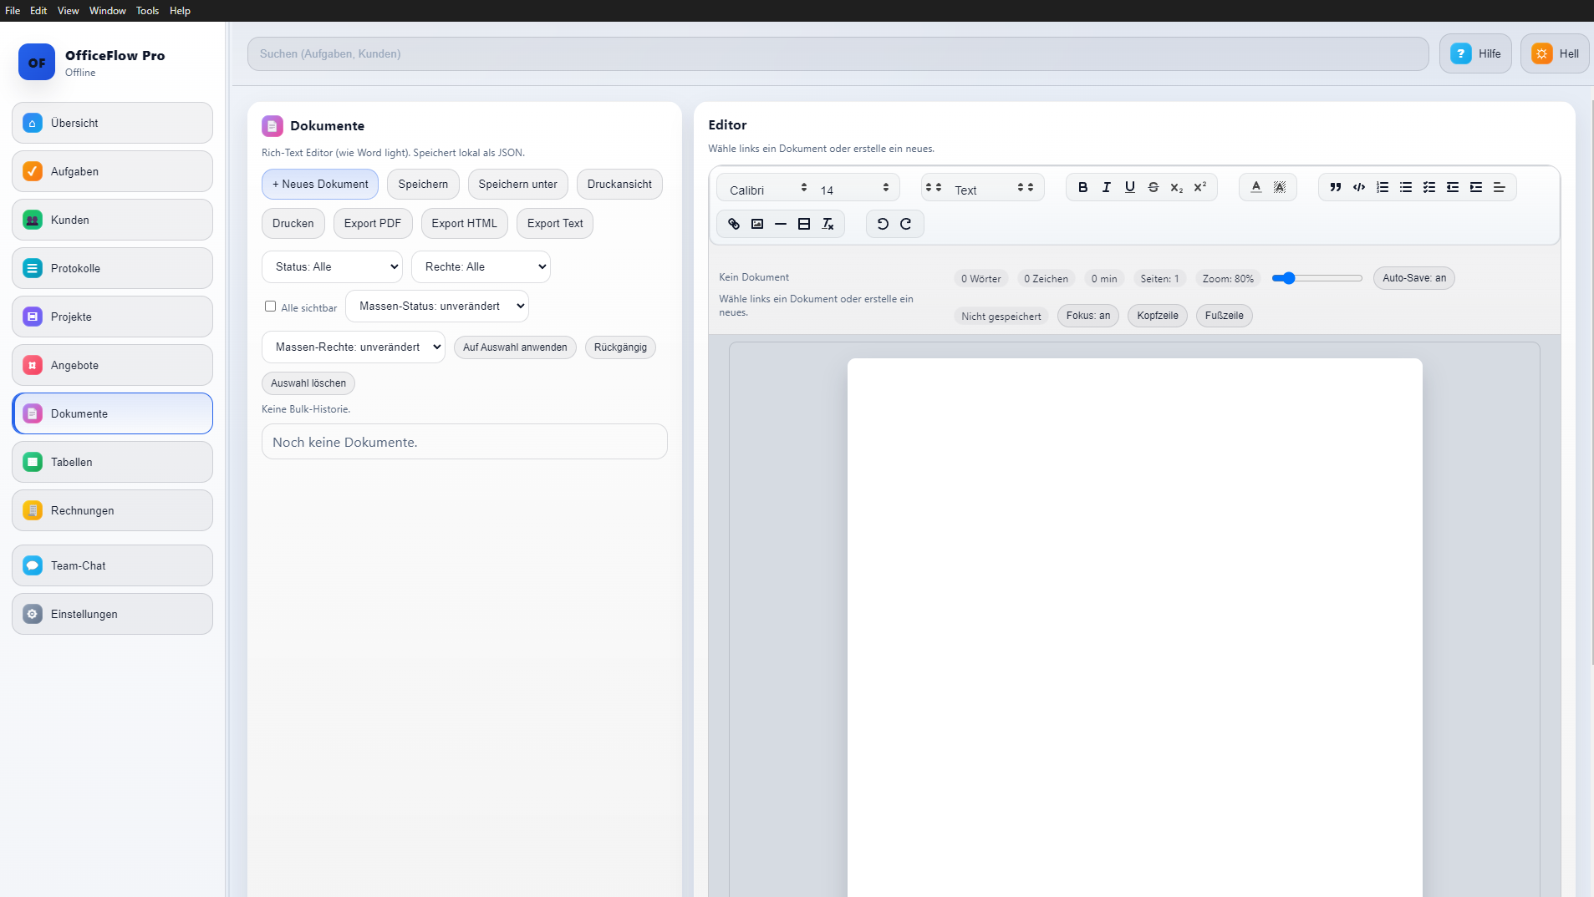Increase the indent

1475,187
